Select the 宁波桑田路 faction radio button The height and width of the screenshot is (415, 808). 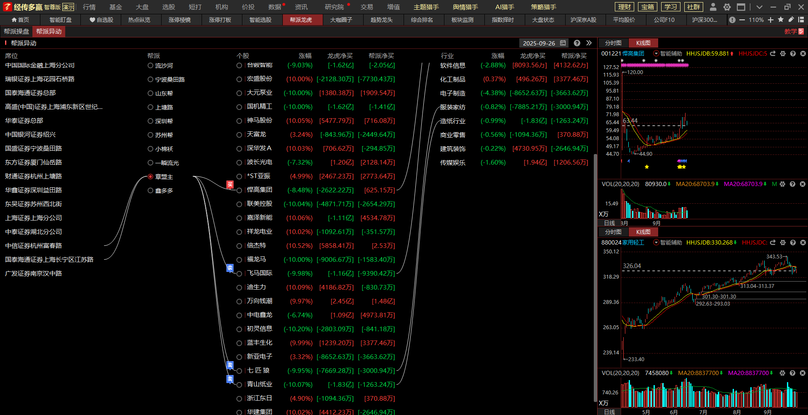(150, 79)
